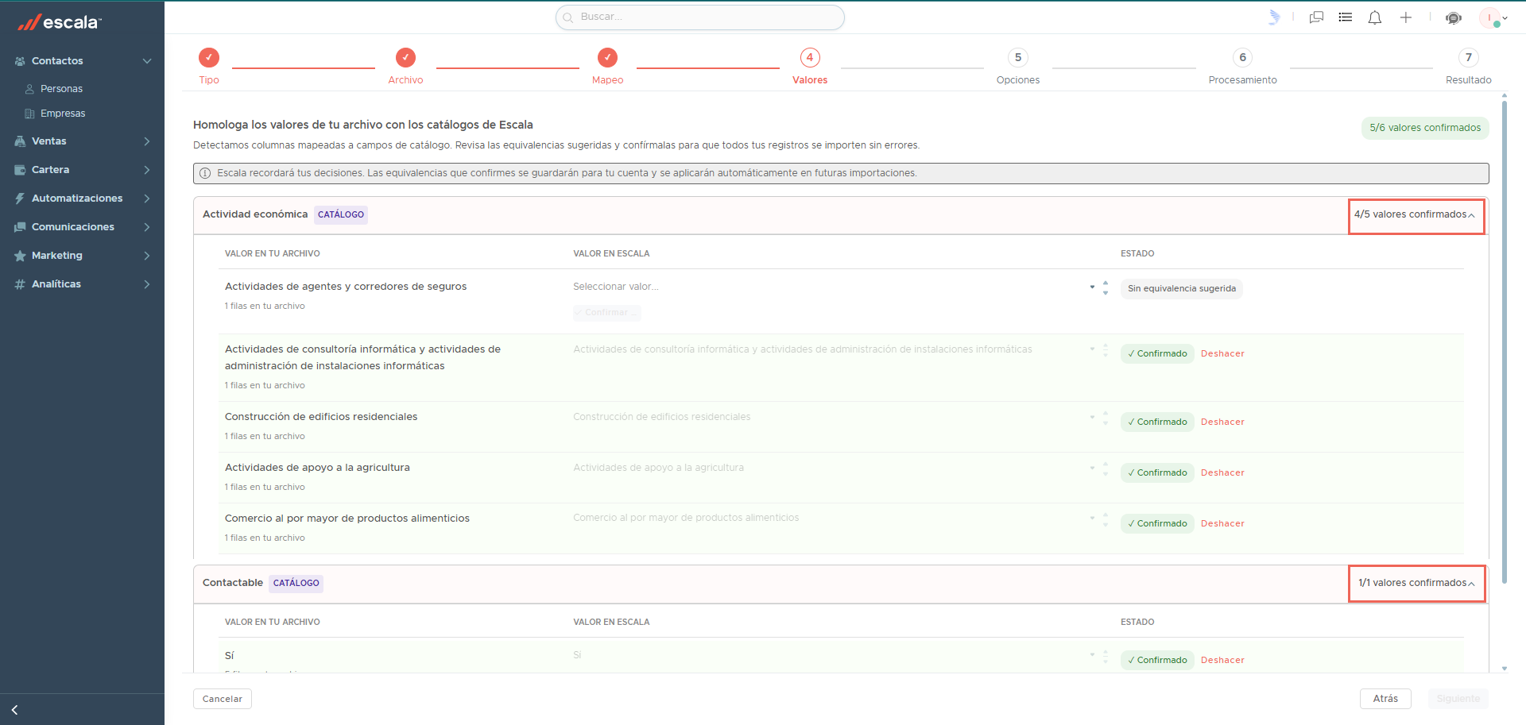Viewport: 1526px width, 725px height.
Task: Click Deshacer for 'Construcción de edificios residenciales'
Action: tap(1222, 422)
